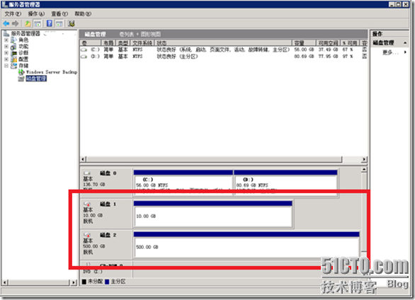The height and width of the screenshot is (300, 415).
Task: Select the 10.00 GB partition on 磁盘 1
Action: 213,214
